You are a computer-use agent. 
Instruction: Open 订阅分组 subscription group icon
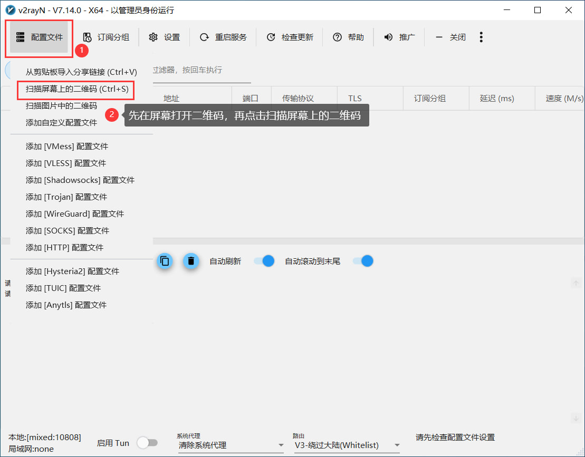click(88, 37)
